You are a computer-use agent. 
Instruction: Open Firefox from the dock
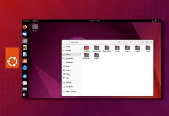[25, 27]
